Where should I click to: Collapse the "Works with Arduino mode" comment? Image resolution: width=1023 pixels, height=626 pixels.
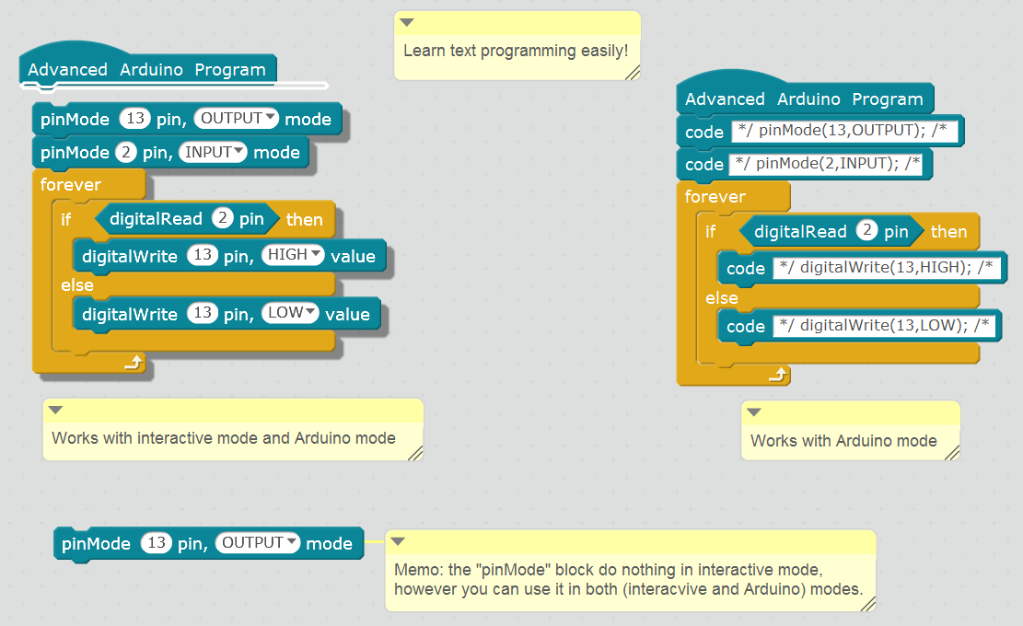(x=753, y=412)
